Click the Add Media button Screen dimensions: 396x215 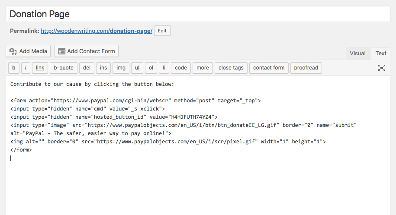pyautogui.click(x=28, y=51)
